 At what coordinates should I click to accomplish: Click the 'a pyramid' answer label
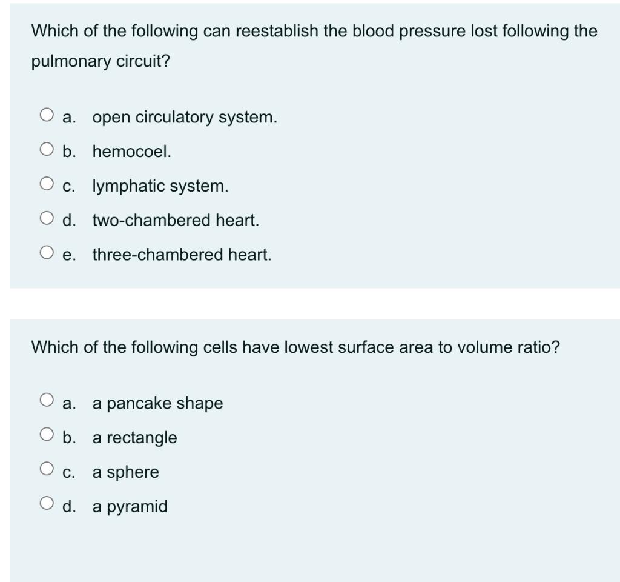click(x=130, y=507)
